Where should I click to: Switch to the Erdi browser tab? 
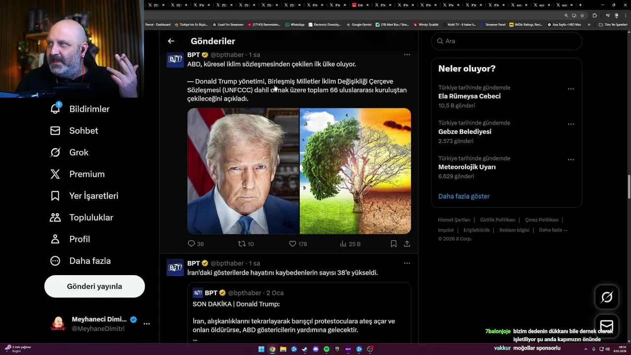click(x=360, y=5)
